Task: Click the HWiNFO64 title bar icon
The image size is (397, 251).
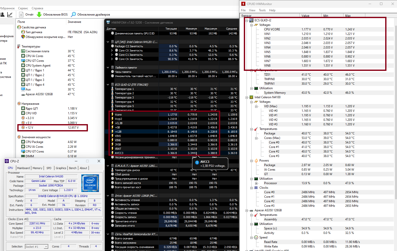Action: (108, 22)
